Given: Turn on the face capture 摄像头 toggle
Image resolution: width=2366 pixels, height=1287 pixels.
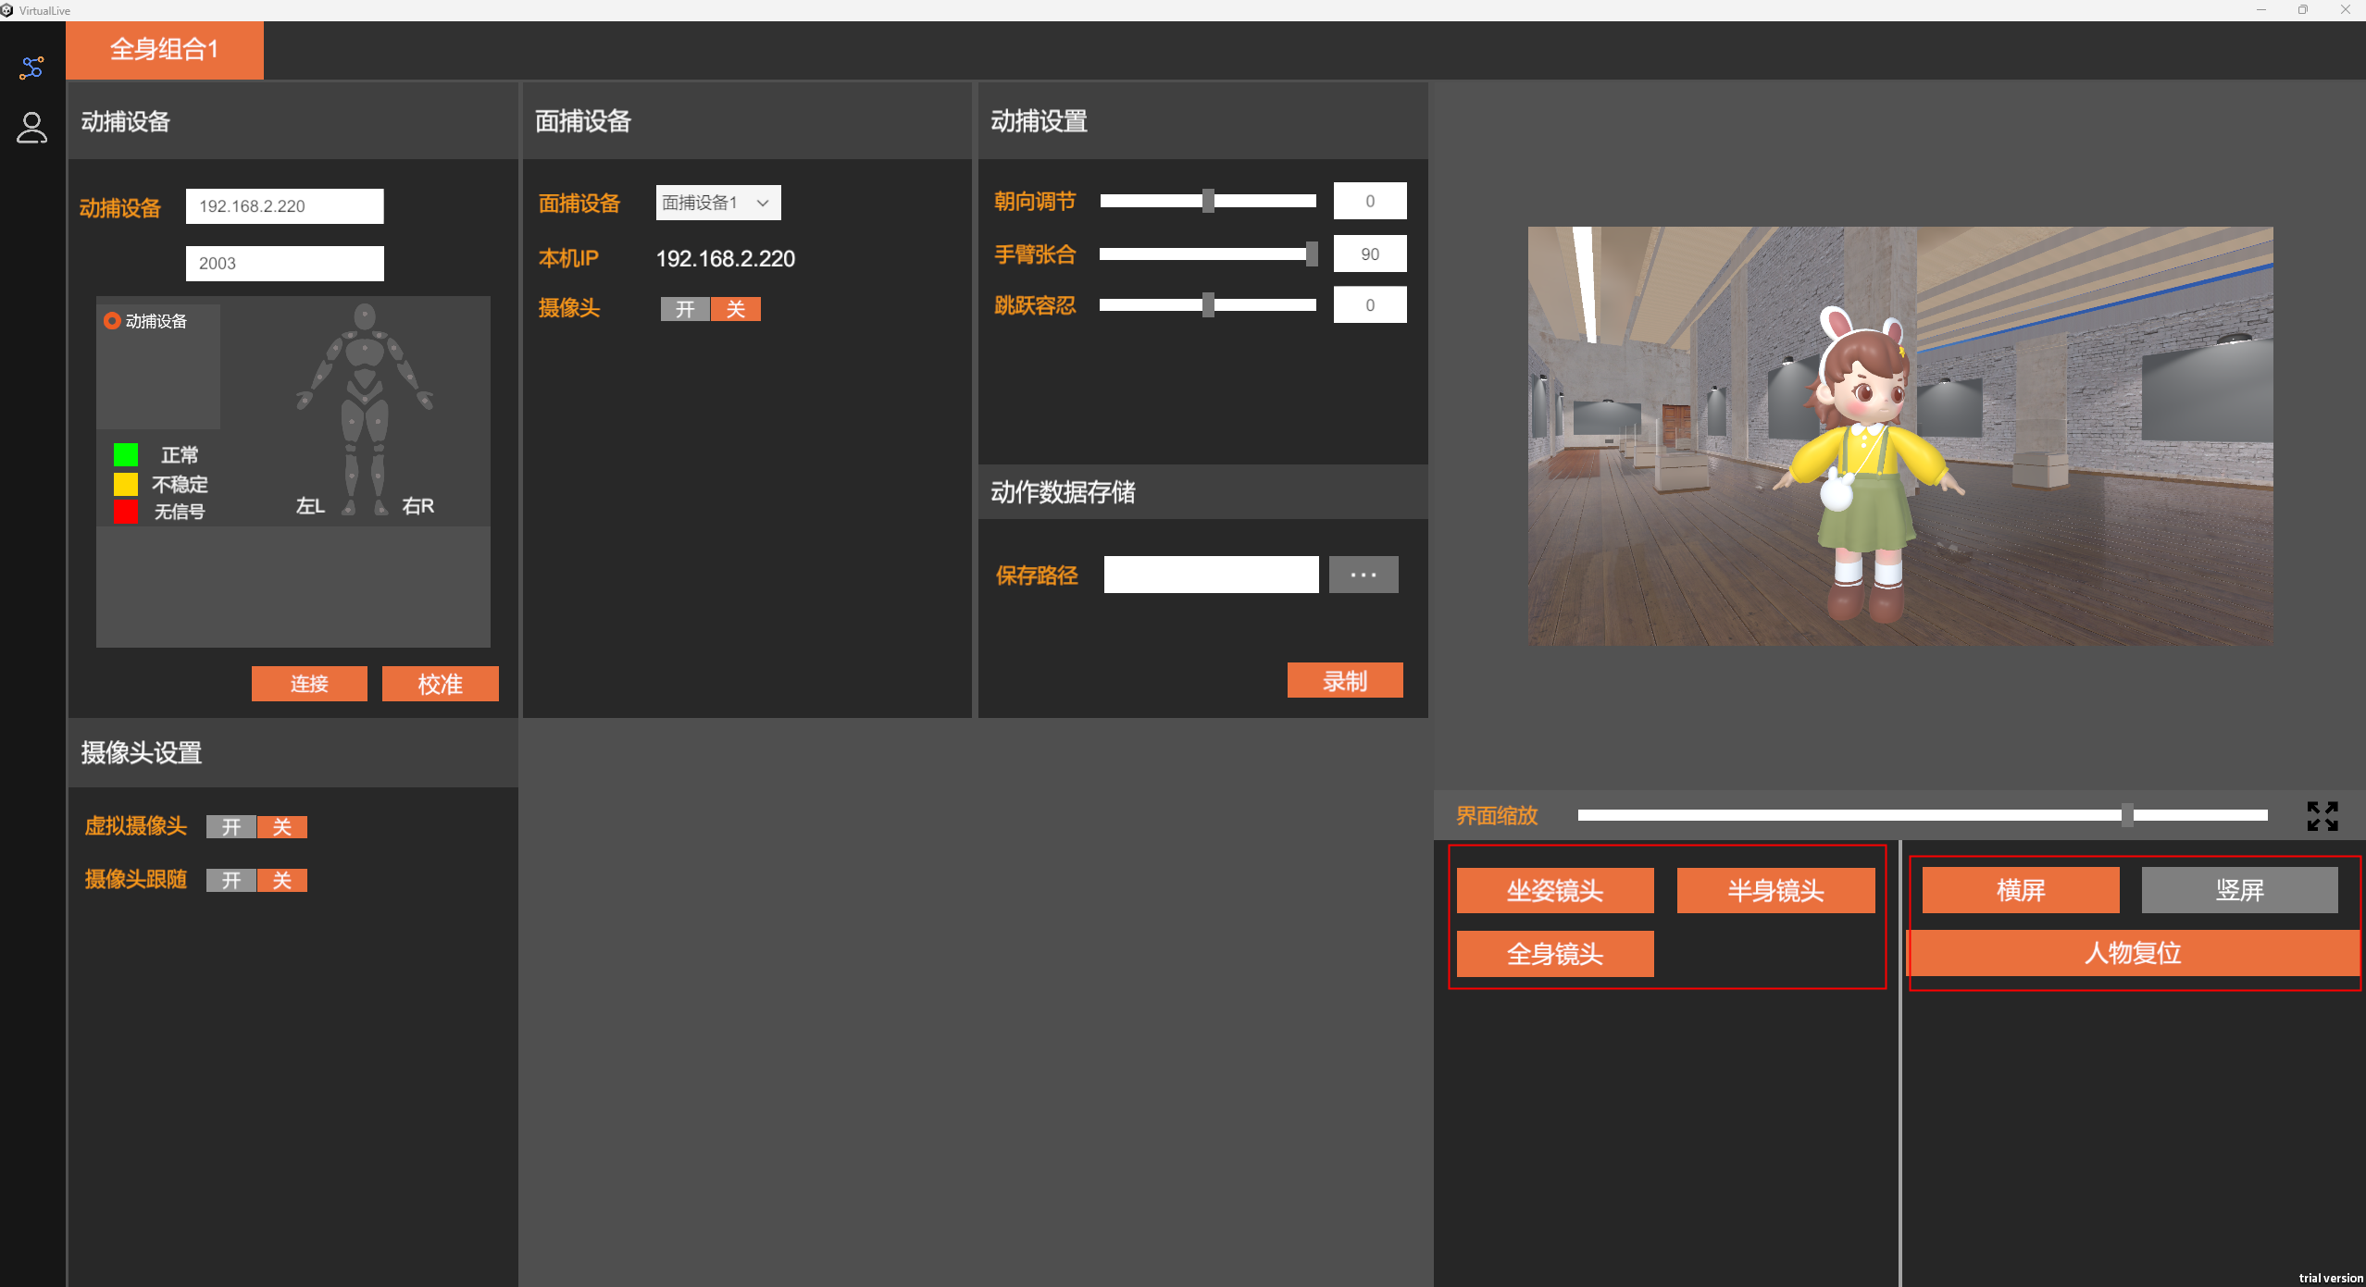Looking at the screenshot, I should (685, 309).
